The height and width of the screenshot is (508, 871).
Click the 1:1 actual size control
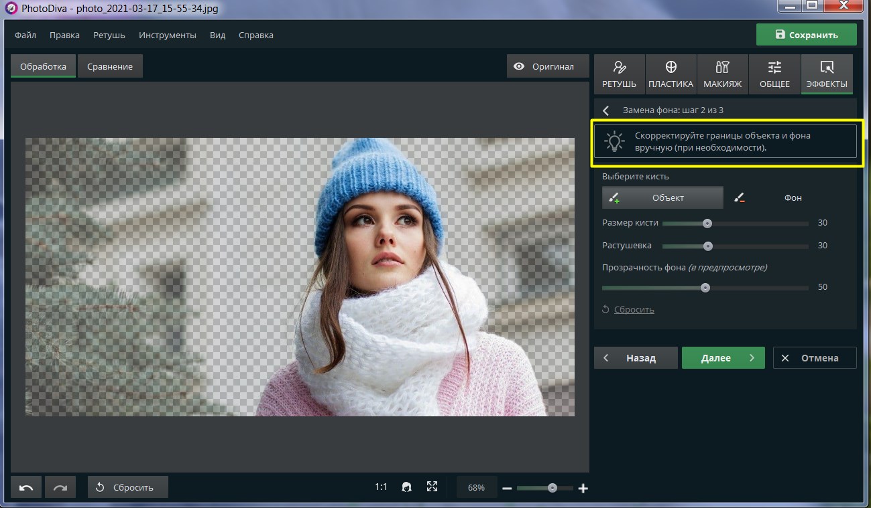coord(381,487)
